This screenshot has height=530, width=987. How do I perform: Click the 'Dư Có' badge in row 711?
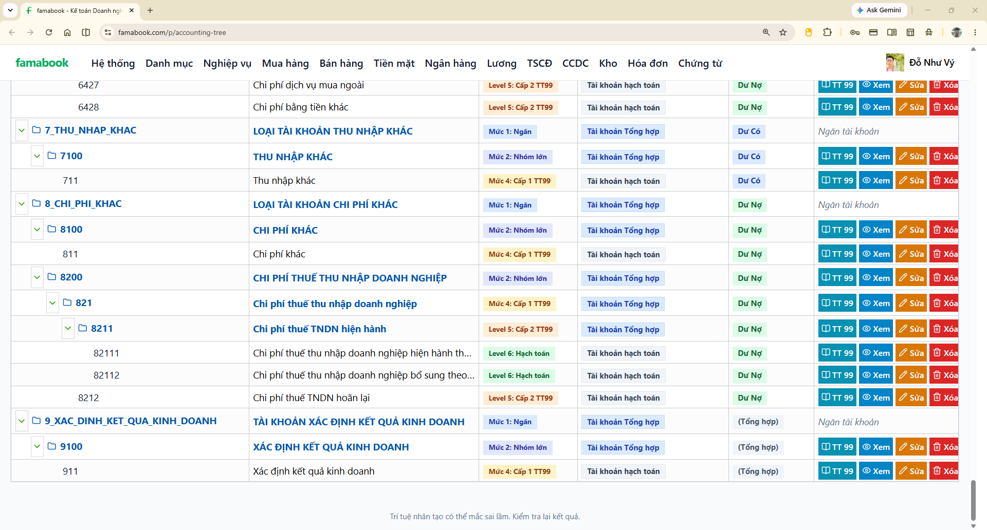pyautogui.click(x=749, y=181)
